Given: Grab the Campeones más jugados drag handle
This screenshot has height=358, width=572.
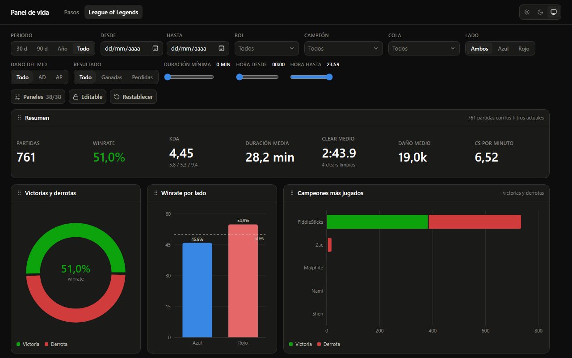Looking at the screenshot, I should [292, 193].
